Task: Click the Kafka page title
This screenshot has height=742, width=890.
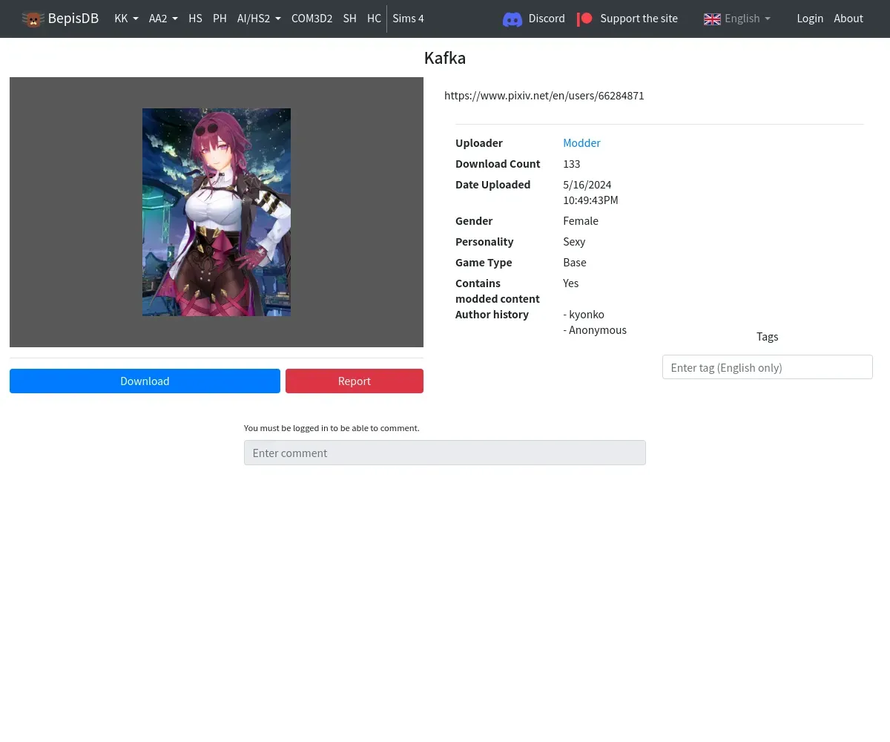Action: [445, 58]
